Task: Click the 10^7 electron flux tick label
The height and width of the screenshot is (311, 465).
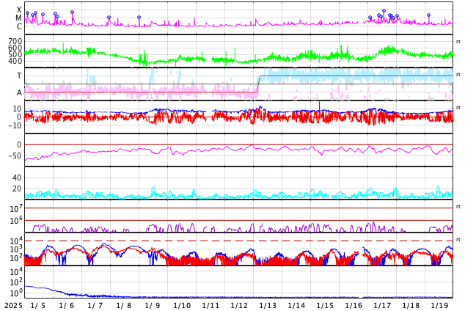Action: (x=16, y=208)
